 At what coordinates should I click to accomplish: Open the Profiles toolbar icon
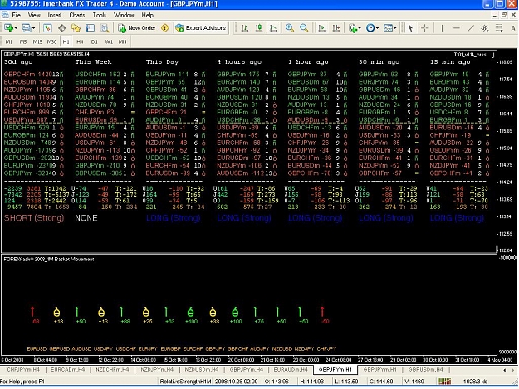click(x=26, y=28)
